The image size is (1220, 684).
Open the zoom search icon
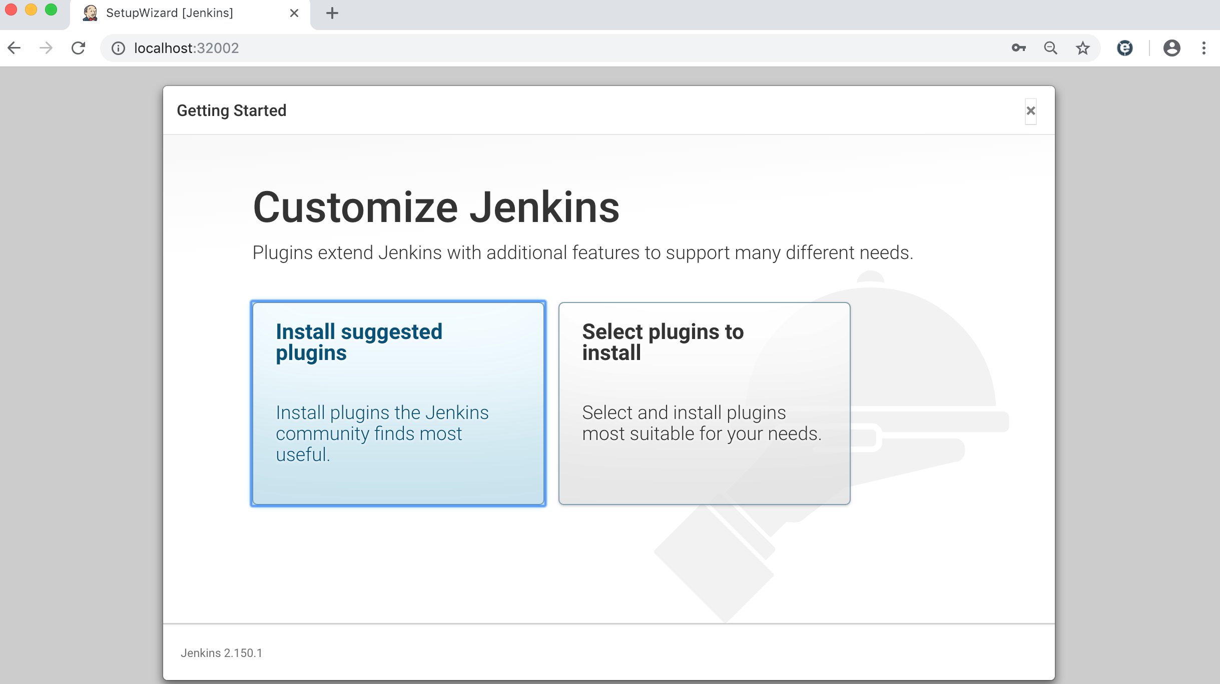coord(1051,48)
